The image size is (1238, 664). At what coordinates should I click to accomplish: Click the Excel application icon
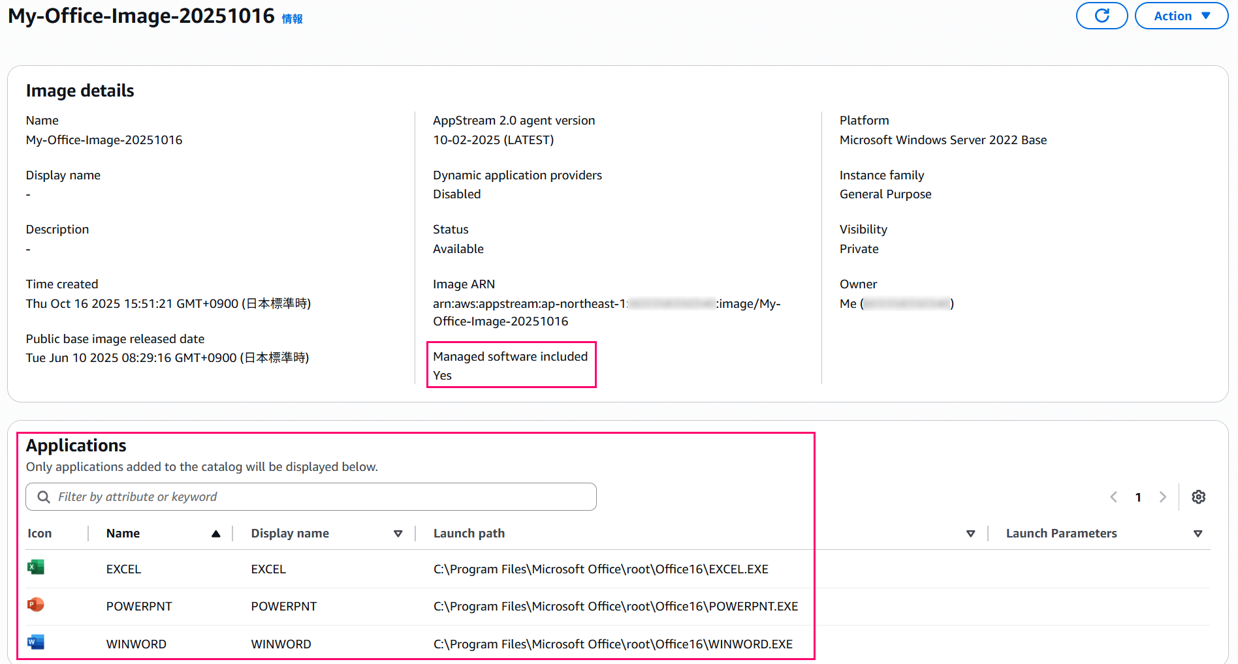point(37,567)
